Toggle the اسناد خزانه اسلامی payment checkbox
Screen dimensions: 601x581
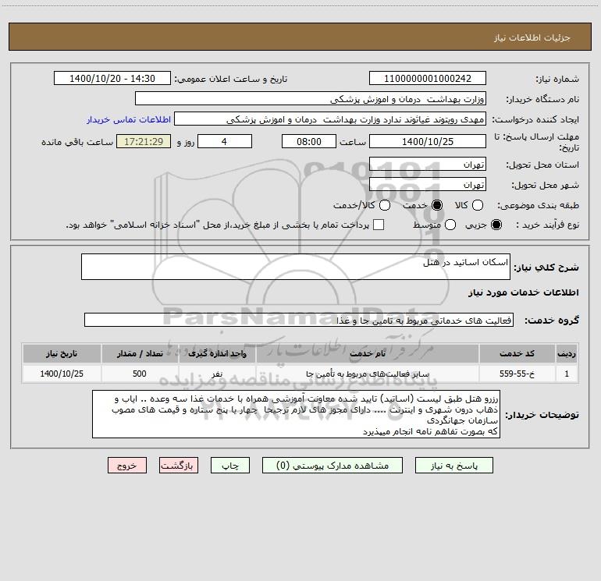(x=379, y=225)
